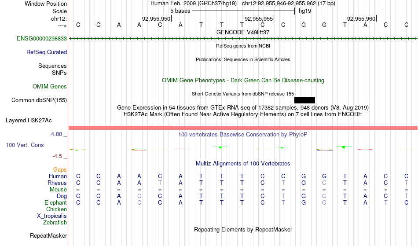Image resolution: width=418 pixels, height=246 pixels.
Task: Click the orange Gaps label
Action: click(x=60, y=170)
